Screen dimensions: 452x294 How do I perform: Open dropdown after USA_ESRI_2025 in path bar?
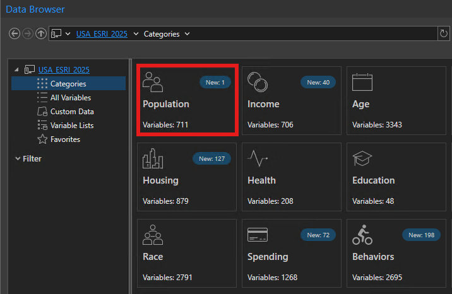[x=136, y=34]
